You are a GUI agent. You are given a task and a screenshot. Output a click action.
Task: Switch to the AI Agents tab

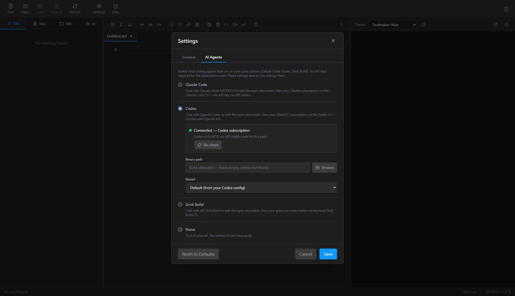[x=214, y=57]
